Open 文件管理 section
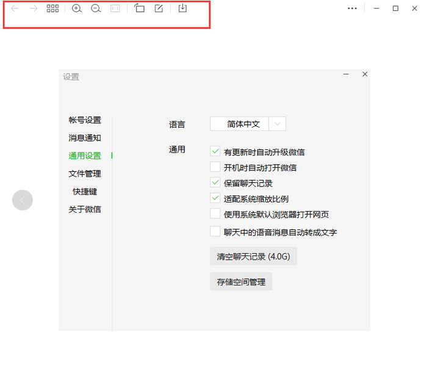Viewport: 427px width, 380px height. (x=85, y=174)
